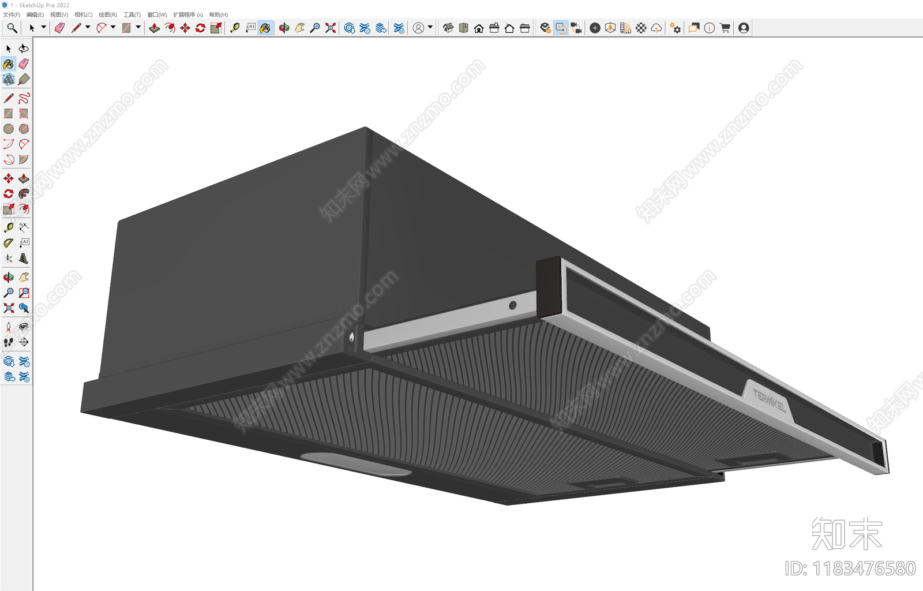The image size is (923, 591).
Task: Open 3D Warehouse from top toolbar
Action: [349, 28]
